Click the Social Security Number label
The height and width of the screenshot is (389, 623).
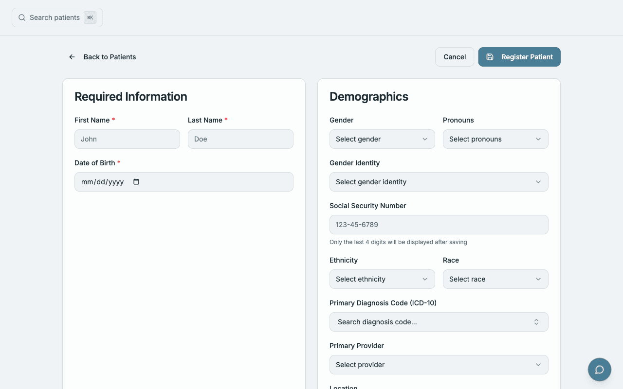[x=368, y=206]
